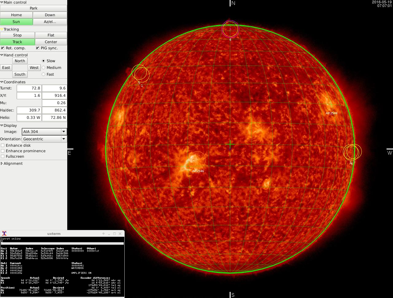393x298 pixels.
Task: Toggle the Rot. comp. checkbox
Action: 3,48
